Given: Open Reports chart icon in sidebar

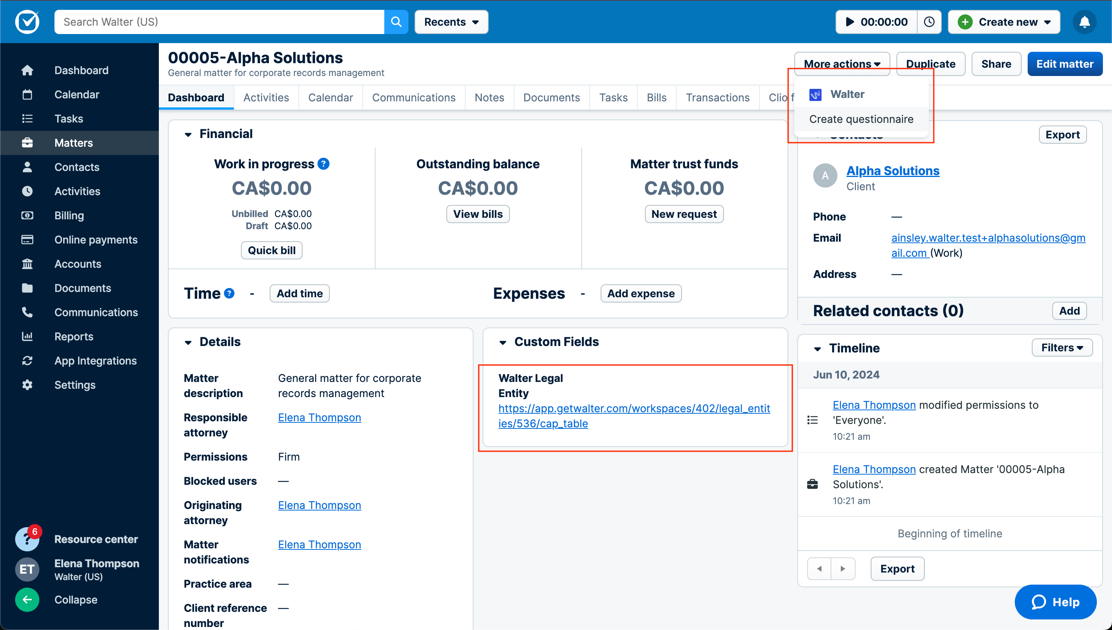Looking at the screenshot, I should (27, 336).
